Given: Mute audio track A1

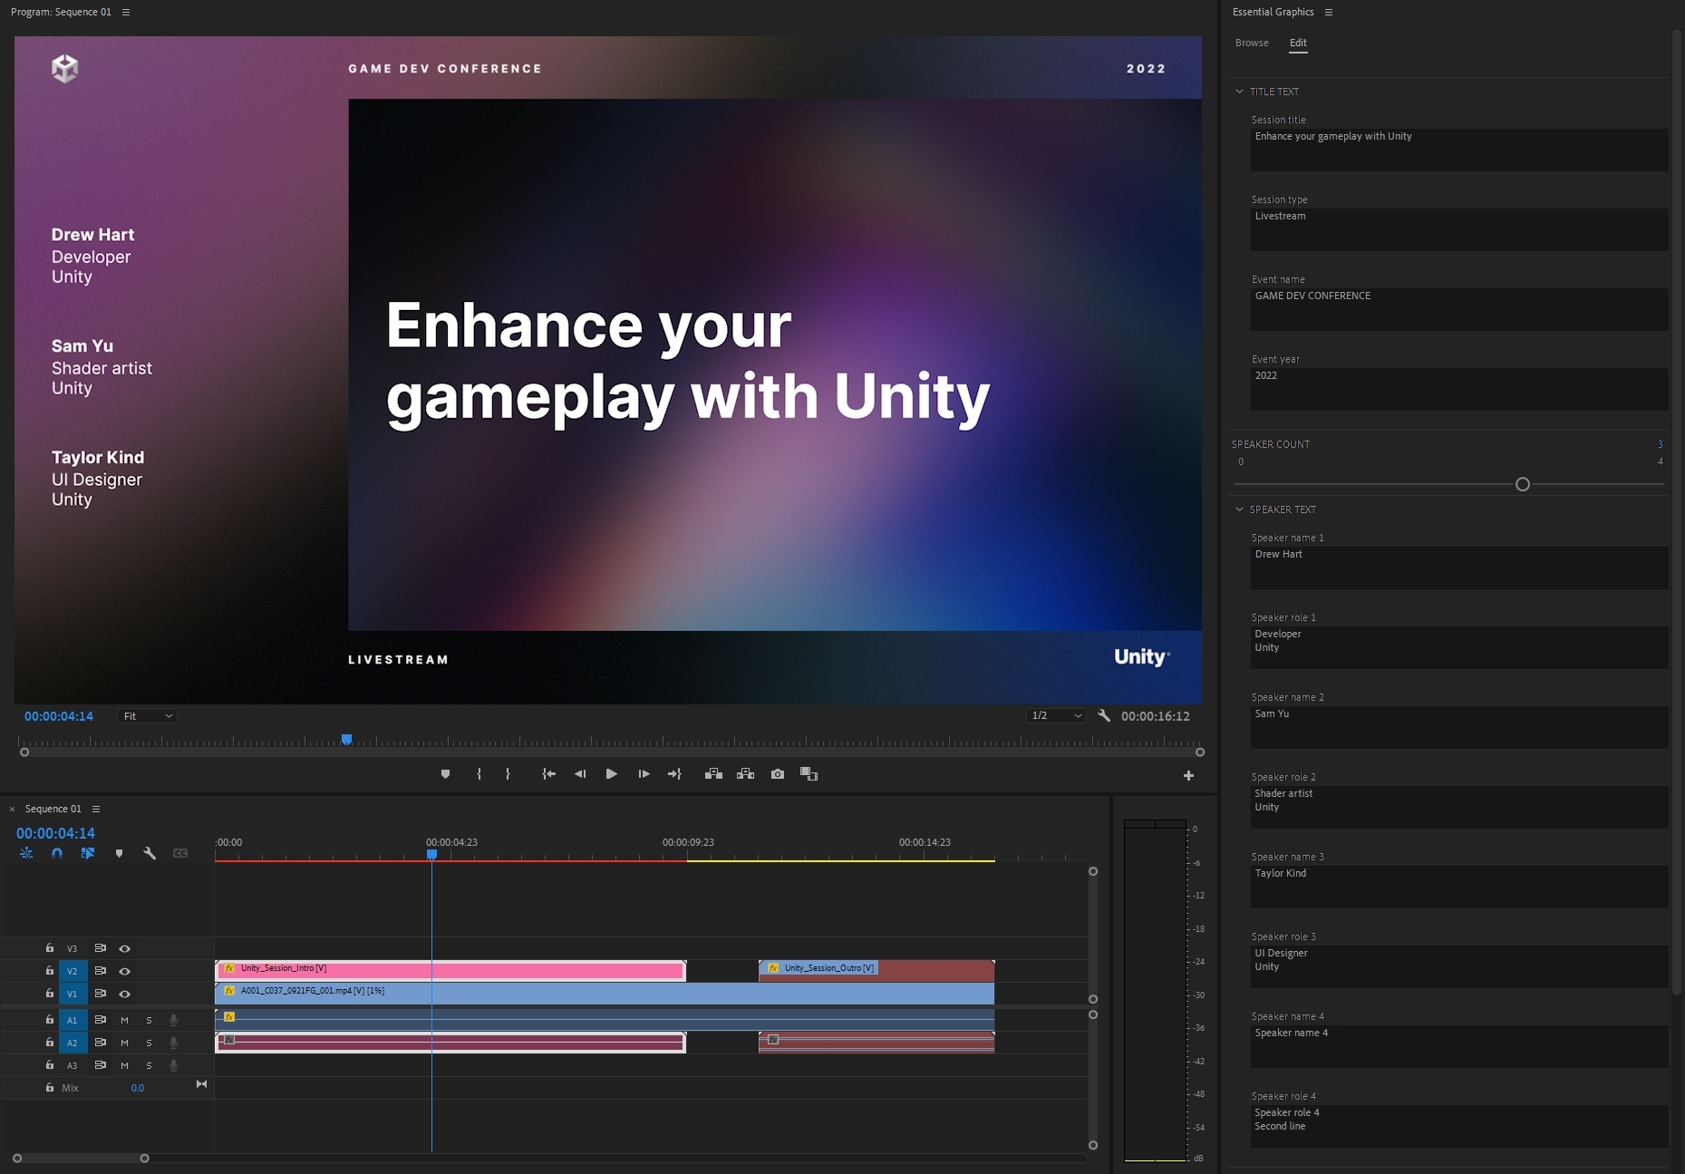Looking at the screenshot, I should pos(125,1020).
